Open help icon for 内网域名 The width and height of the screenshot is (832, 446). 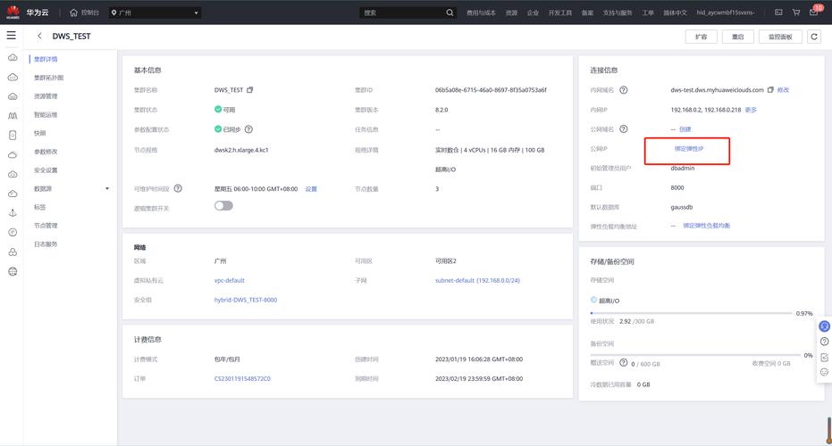(x=624, y=90)
